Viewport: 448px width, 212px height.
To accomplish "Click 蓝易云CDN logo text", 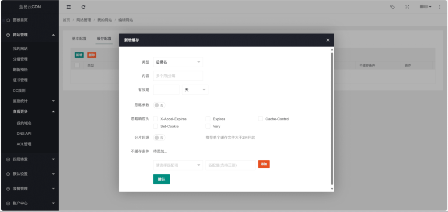I will coord(30,7).
